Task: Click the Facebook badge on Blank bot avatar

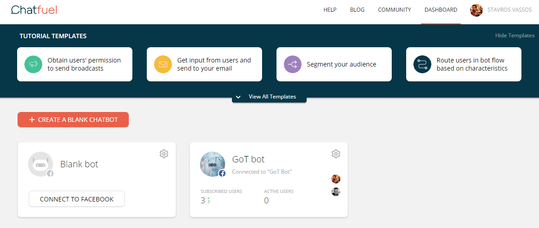Action: [x=50, y=174]
